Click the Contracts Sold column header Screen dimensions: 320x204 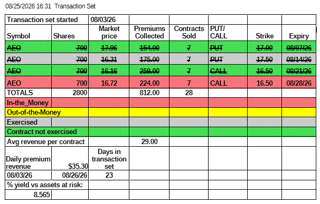(189, 33)
